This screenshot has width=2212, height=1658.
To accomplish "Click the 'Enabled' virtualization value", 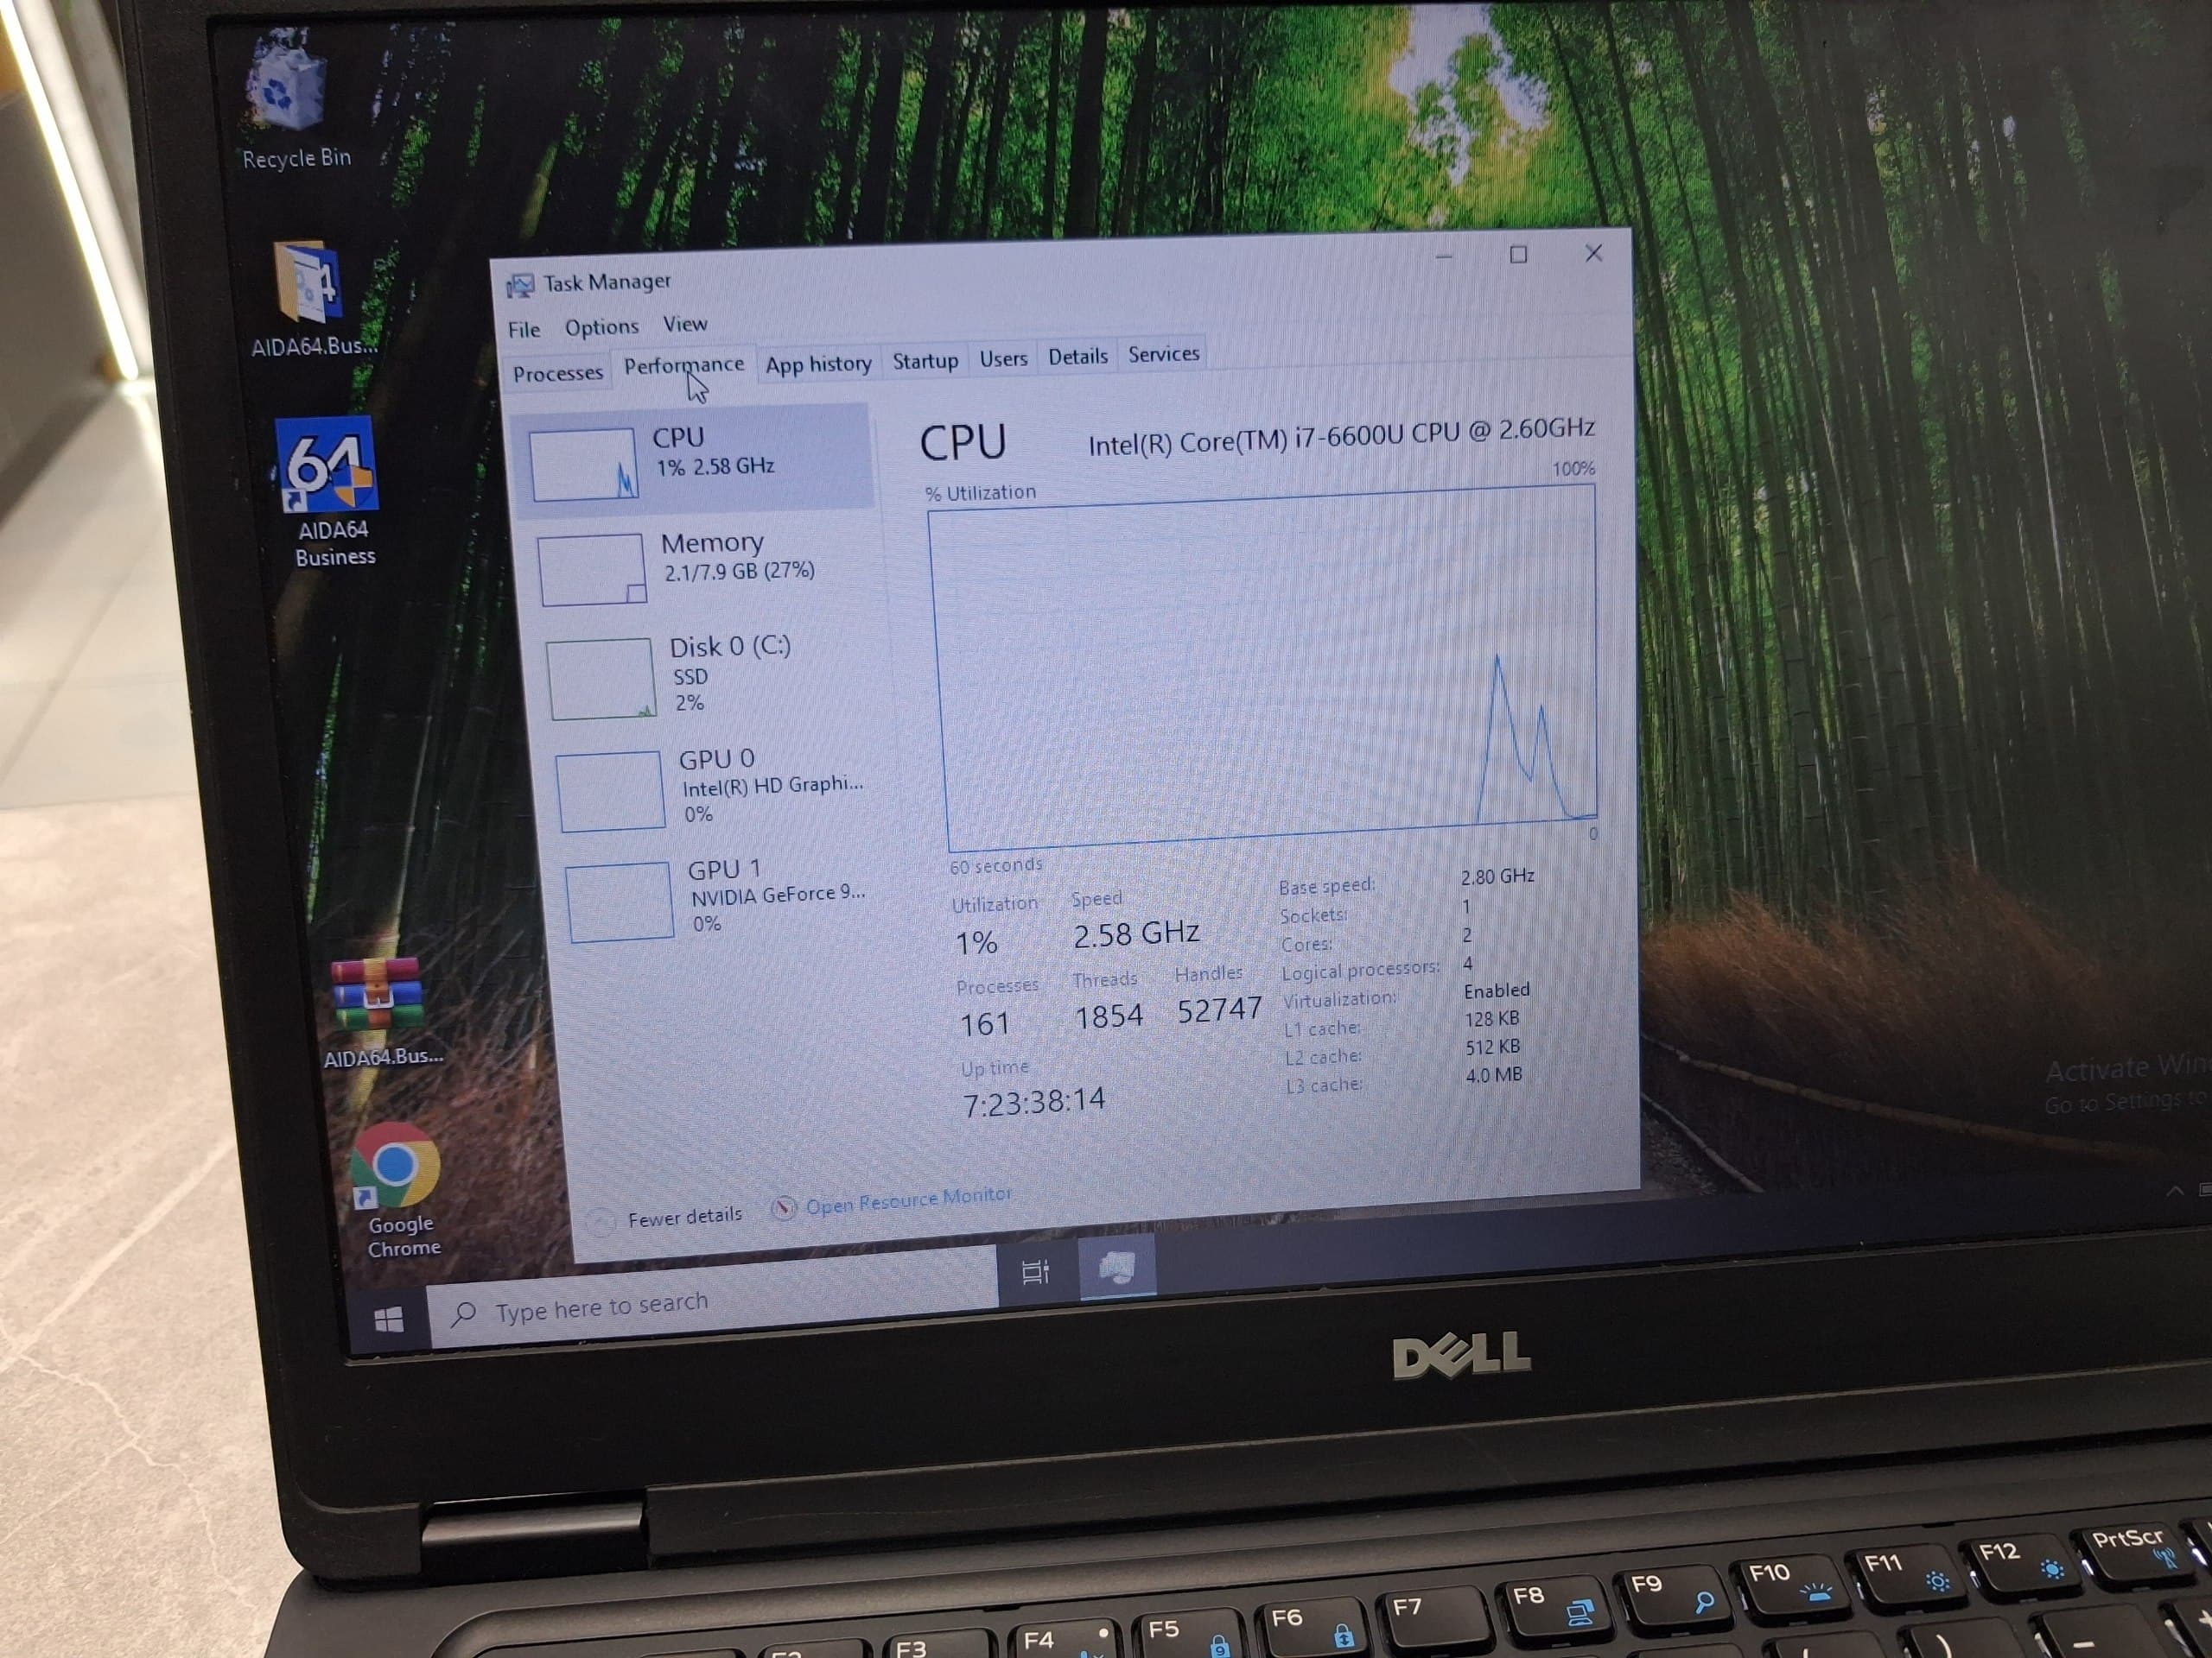I will 1496,990.
